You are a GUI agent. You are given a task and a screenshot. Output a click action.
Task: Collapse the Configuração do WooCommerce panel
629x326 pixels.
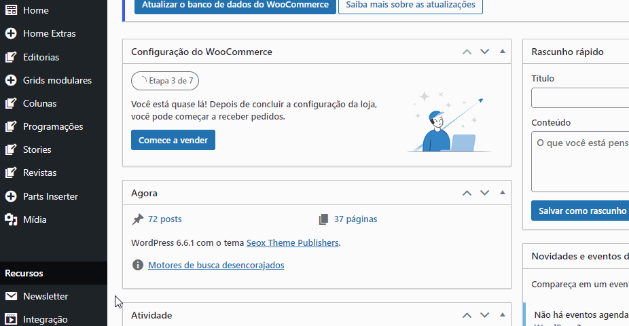(x=502, y=52)
